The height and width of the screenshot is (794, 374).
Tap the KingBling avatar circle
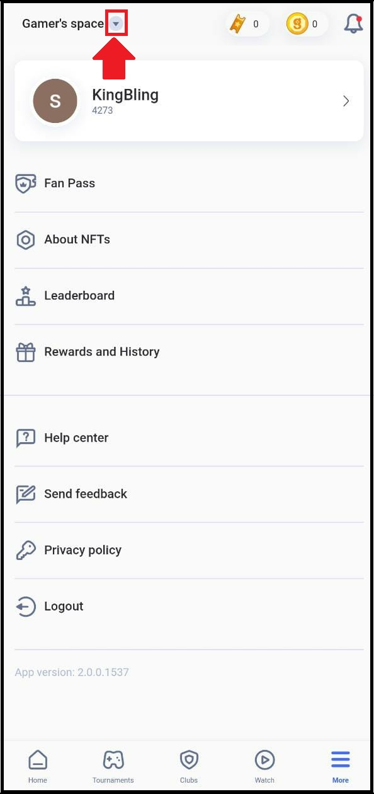click(55, 101)
